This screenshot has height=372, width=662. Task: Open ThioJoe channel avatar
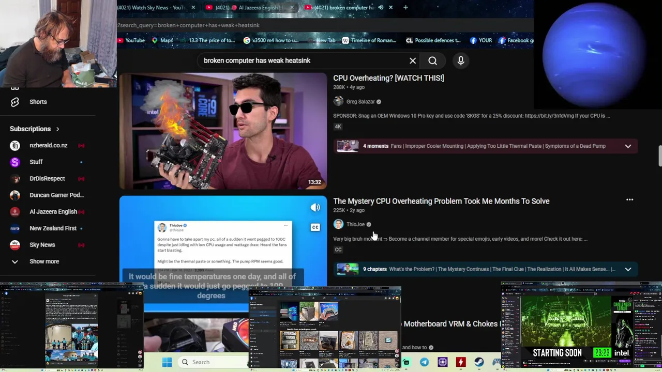pyautogui.click(x=338, y=224)
